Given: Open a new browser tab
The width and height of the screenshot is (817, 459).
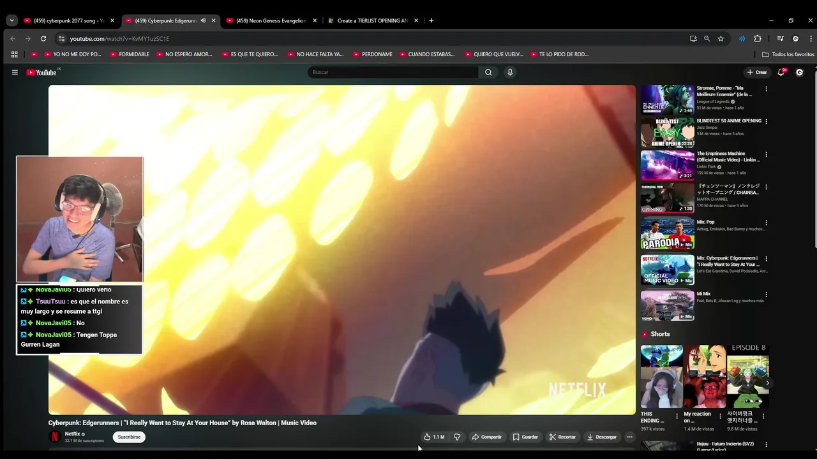Looking at the screenshot, I should coord(431,20).
